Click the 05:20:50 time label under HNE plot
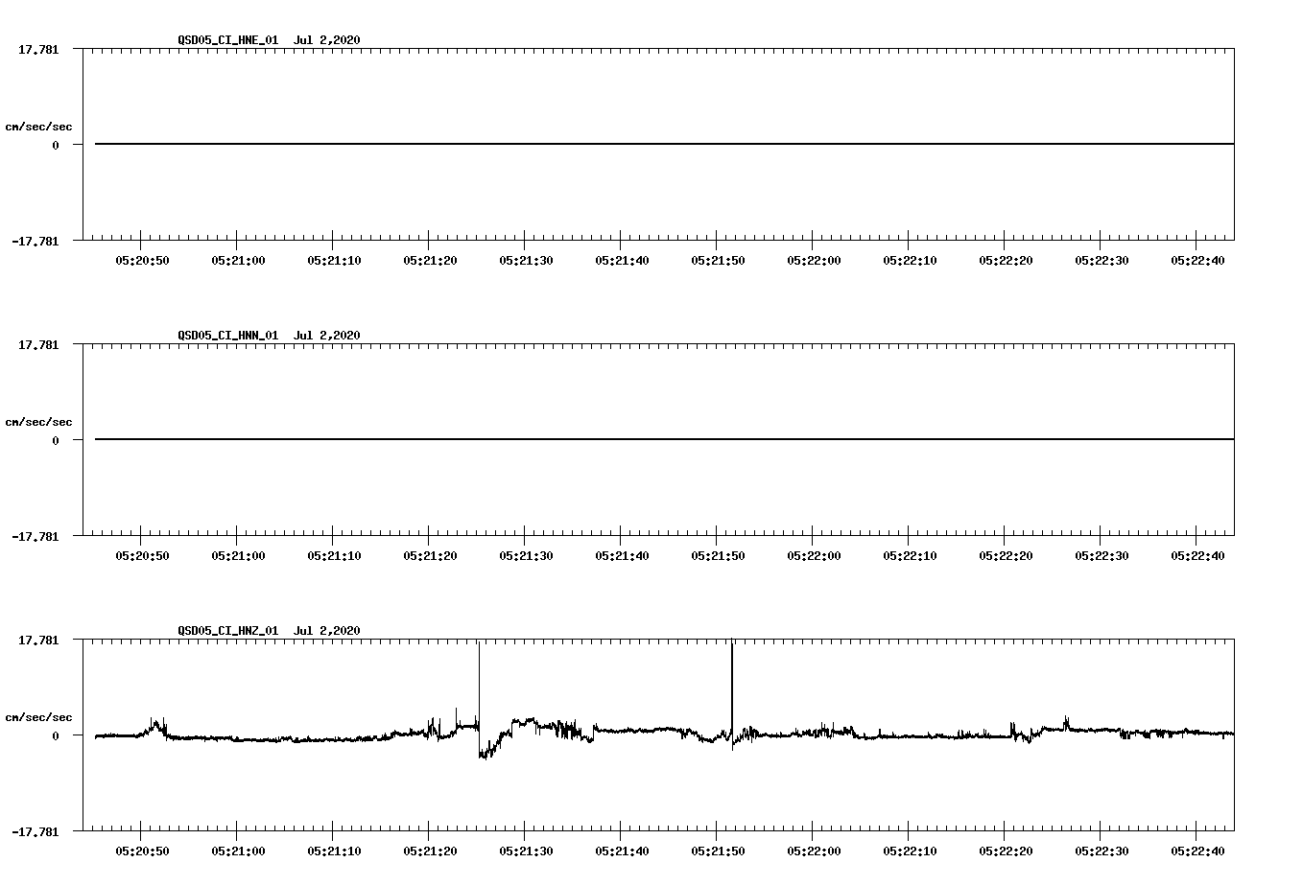The width and height of the screenshot is (1303, 886). click(142, 261)
